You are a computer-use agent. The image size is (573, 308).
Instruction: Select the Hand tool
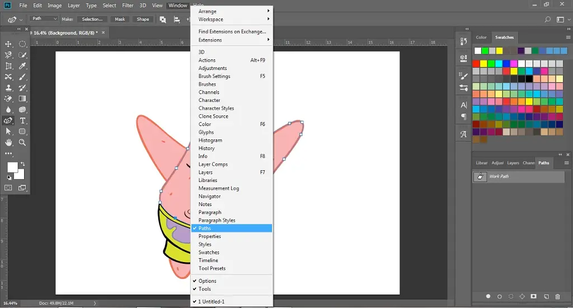8,142
